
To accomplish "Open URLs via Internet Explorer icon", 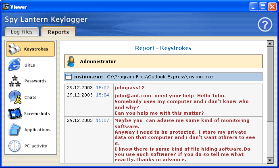I will (x=15, y=65).
